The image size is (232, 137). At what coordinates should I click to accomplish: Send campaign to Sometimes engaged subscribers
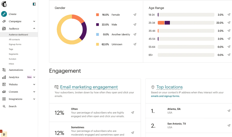click(x=133, y=132)
